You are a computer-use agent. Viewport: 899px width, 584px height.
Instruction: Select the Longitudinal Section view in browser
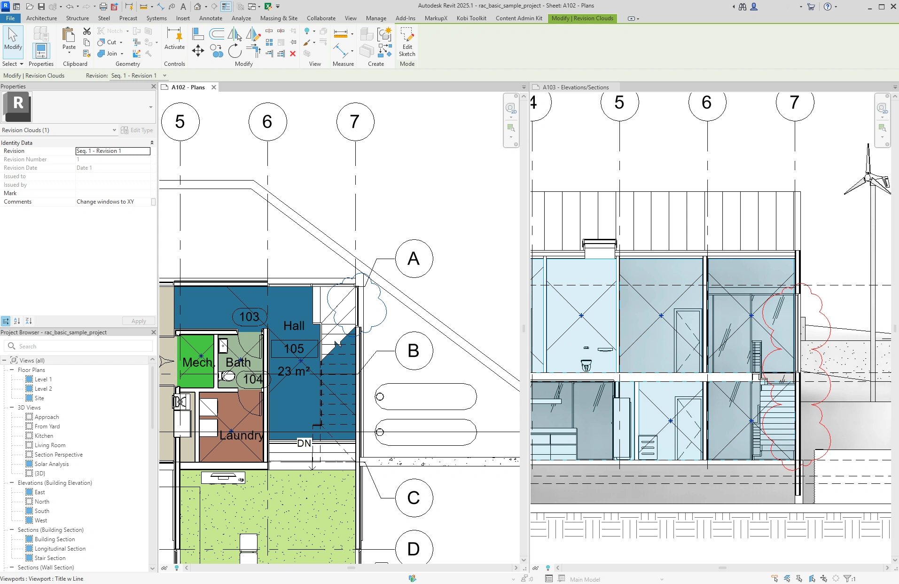pos(60,549)
